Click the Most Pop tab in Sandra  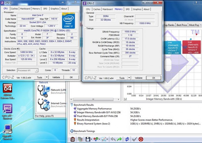[x=194, y=25]
